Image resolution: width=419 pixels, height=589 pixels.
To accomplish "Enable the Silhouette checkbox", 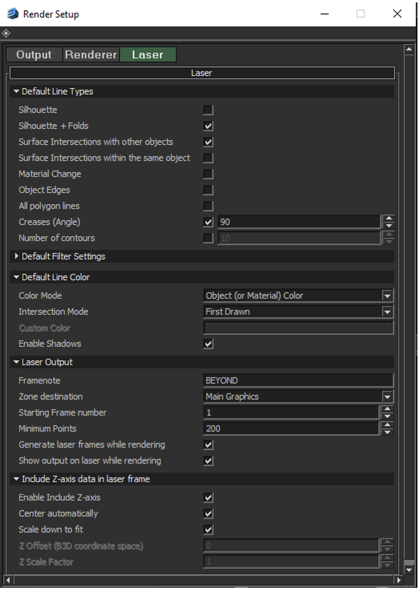I will coord(208,110).
